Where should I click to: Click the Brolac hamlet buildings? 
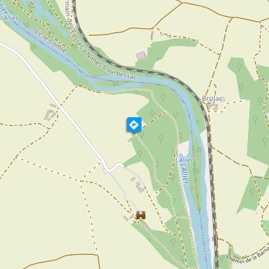coord(213,106)
